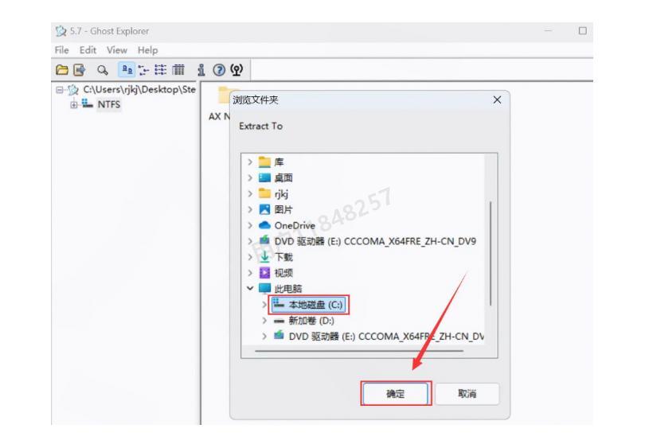Switch to Details view in toolbar
Image resolution: width=645 pixels, height=448 pixels.
pyautogui.click(x=178, y=70)
